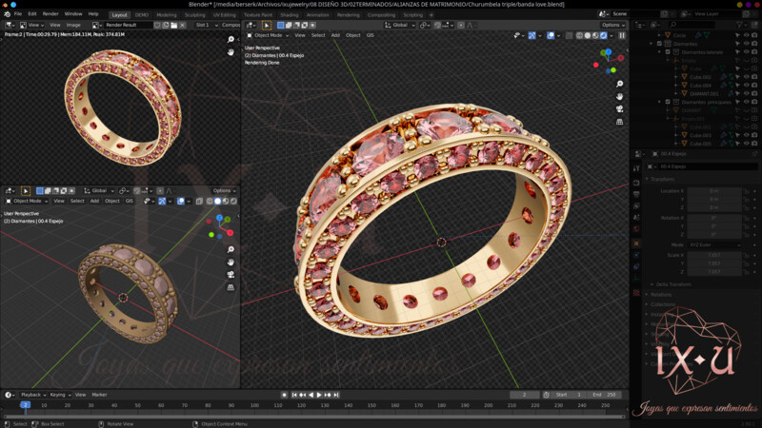This screenshot has height=428, width=762.
Task: Switch to the Sculpting workspace tab
Action: click(x=194, y=14)
